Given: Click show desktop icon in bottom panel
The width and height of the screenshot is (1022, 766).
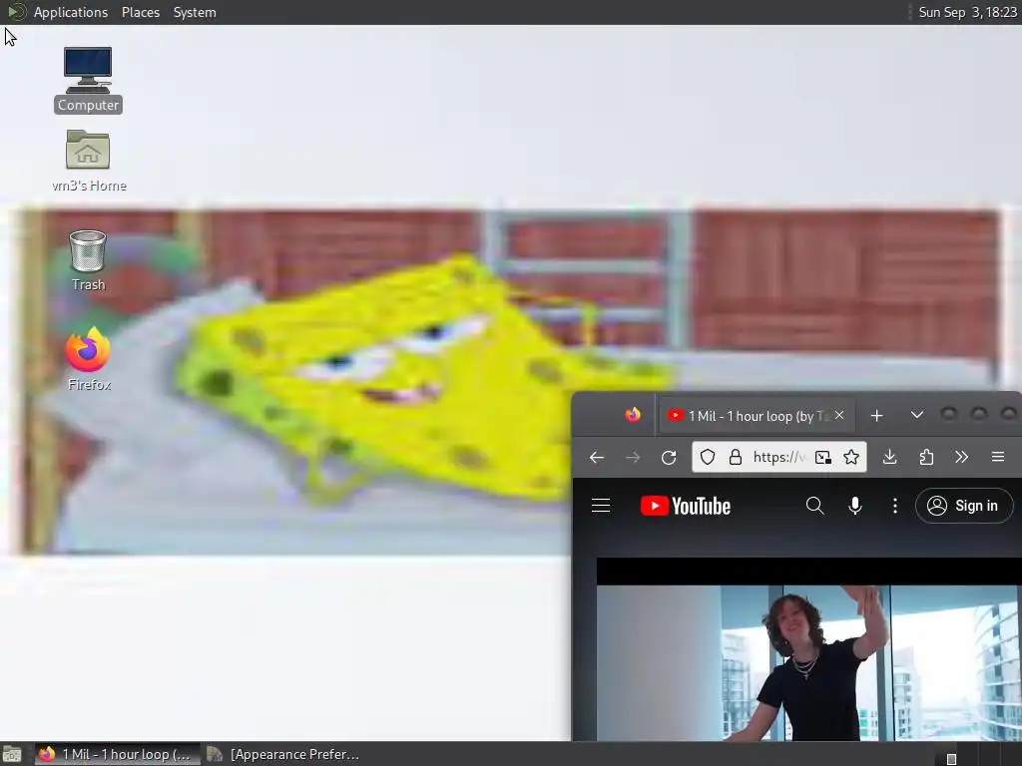Looking at the screenshot, I should pyautogui.click(x=12, y=754).
